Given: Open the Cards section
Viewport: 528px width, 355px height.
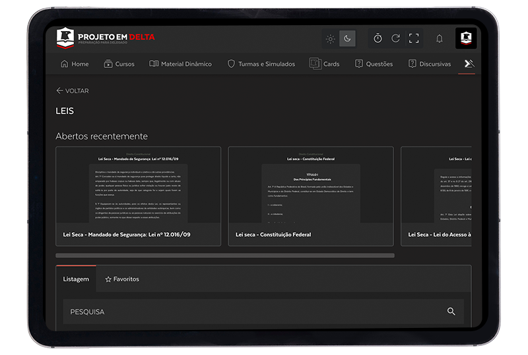Looking at the screenshot, I should (x=325, y=64).
